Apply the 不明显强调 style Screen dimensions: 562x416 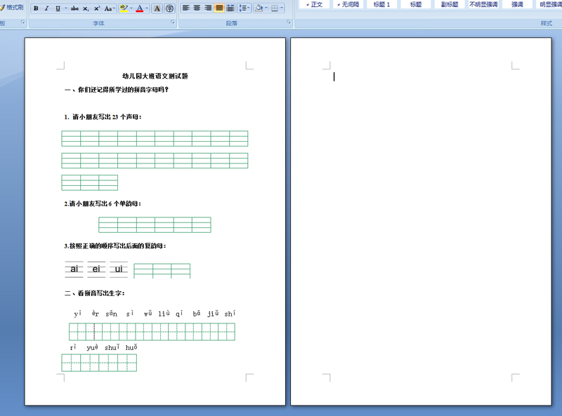click(483, 5)
